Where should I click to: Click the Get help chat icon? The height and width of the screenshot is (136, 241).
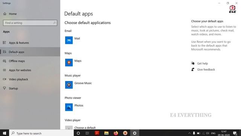[x=193, y=63]
